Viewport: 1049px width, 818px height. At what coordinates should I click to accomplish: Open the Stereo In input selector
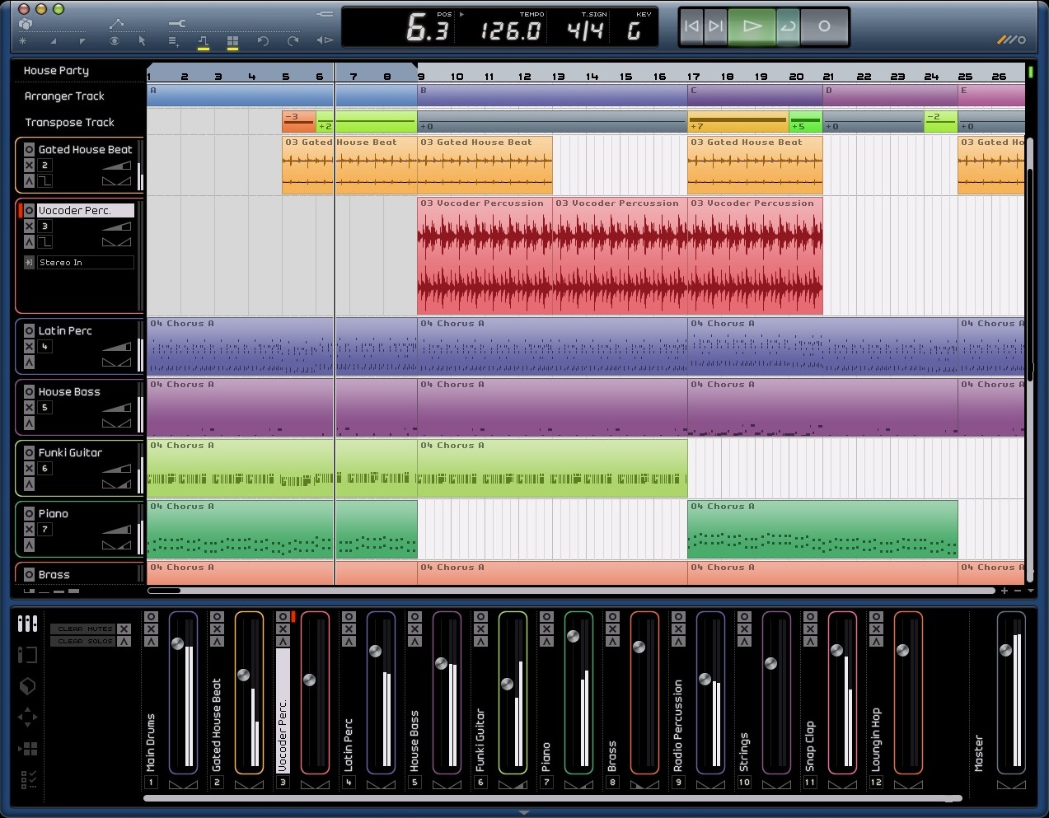click(x=85, y=263)
